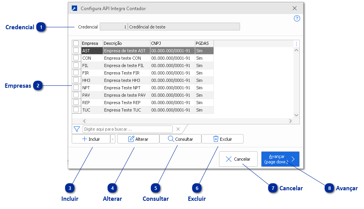
Task: Check the box for company CON
Action: (76, 58)
